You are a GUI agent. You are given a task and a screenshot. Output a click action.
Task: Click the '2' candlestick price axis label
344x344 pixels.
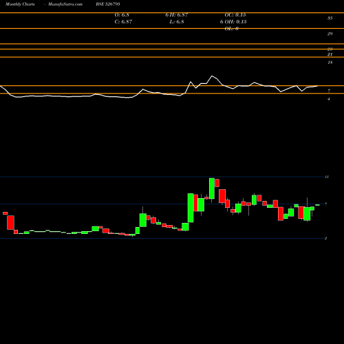[x=325, y=238]
